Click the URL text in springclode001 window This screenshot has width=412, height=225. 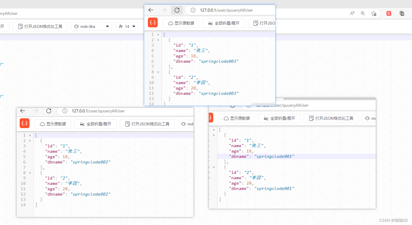pos(282,105)
